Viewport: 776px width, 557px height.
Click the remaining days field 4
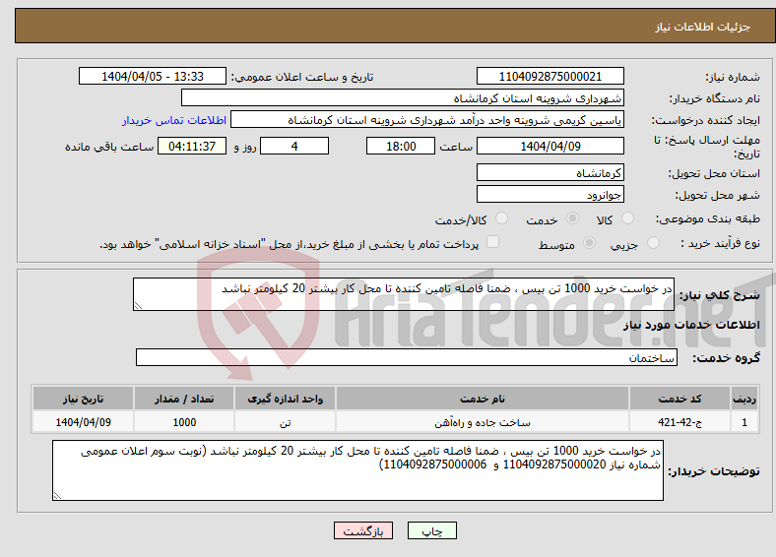[294, 146]
